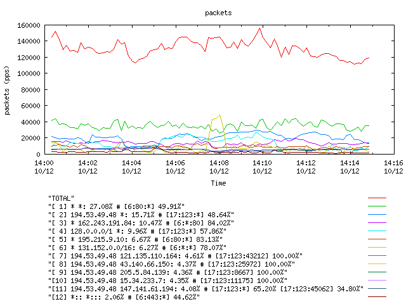Select legend entry [ 3] 162.243.191.84
The width and height of the screenshot is (406, 304).
(141, 223)
